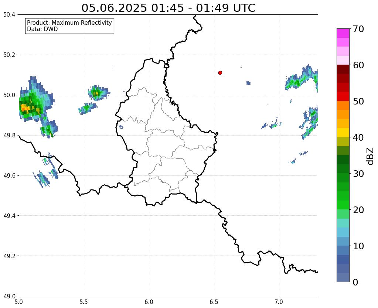This screenshot has height=308, width=378.
Task: Click the chart title with date and UTC time
Action: click(168, 8)
